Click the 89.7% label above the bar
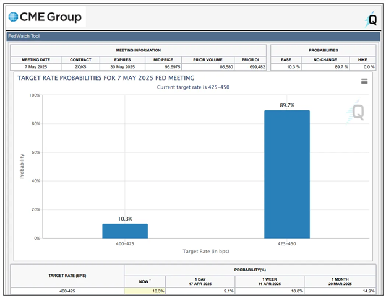 [287, 106]
